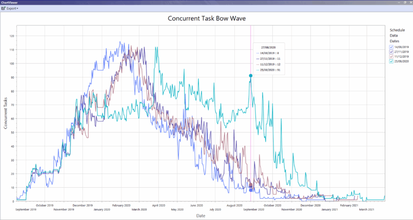Click the blue data point marker at 8

pos(250,190)
